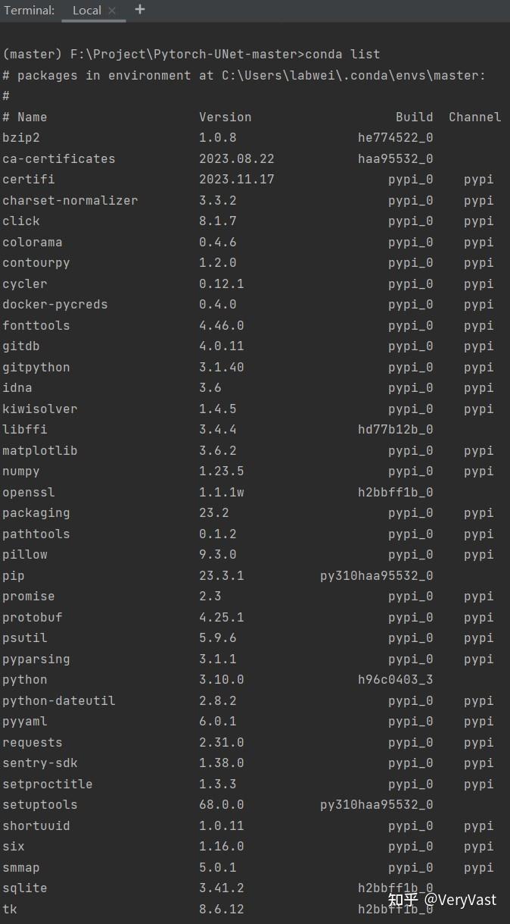Close the Local terminal tab
510x924 pixels.
point(112,11)
